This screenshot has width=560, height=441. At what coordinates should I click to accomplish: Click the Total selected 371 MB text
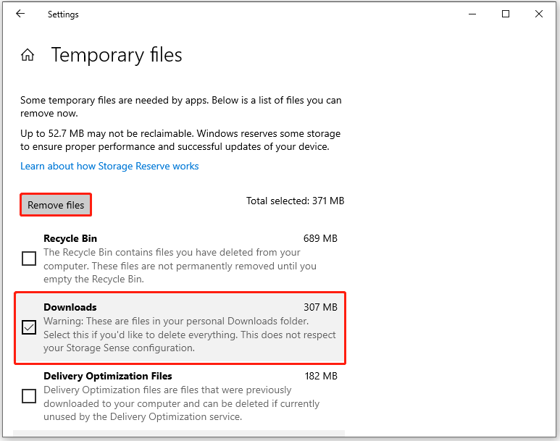pyautogui.click(x=296, y=201)
